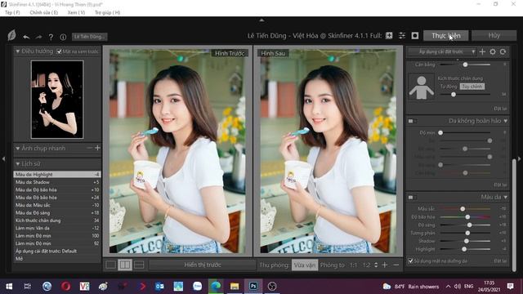Open preset settings gear icon

coord(493,51)
